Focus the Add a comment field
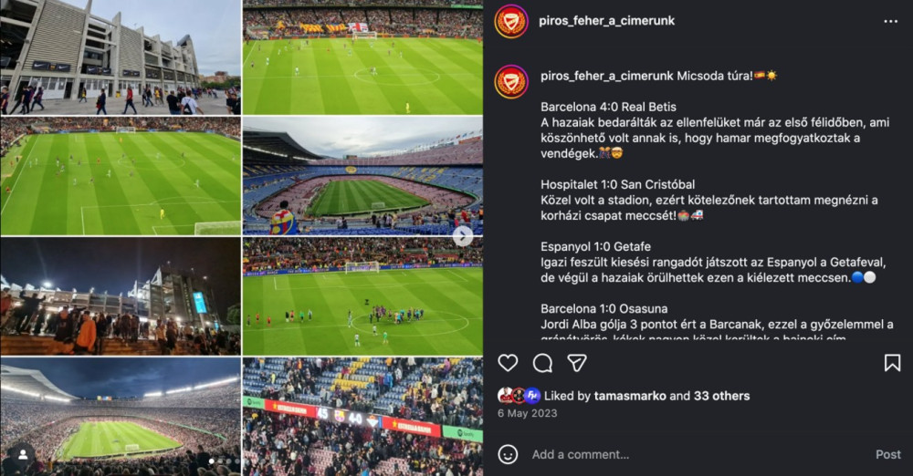The height and width of the screenshot is (476, 913). (x=698, y=454)
